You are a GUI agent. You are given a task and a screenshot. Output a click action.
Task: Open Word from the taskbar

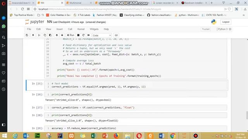tap(162, 136)
